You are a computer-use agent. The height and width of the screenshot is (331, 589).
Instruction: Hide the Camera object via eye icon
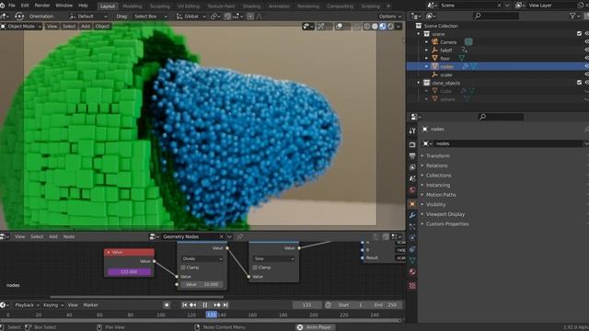[x=587, y=42]
